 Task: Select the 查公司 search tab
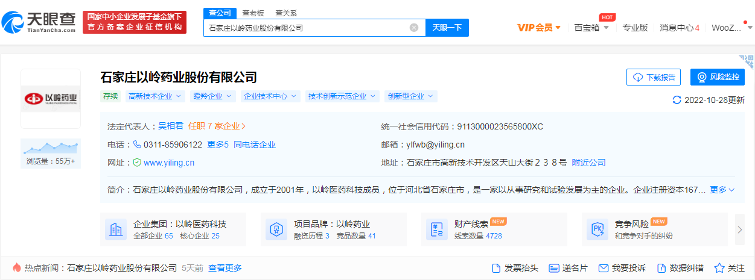[x=218, y=13]
